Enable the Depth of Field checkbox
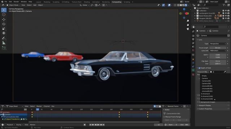The image size is (231, 129). tap(199, 68)
